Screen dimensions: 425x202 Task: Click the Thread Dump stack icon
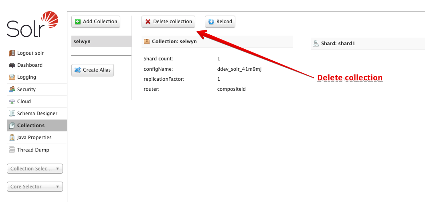click(12, 150)
